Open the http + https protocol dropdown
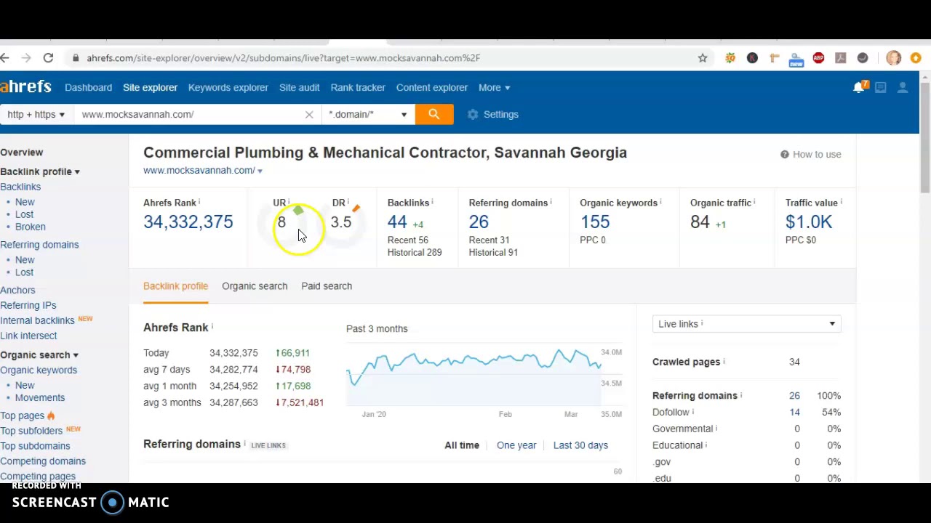 coord(36,114)
